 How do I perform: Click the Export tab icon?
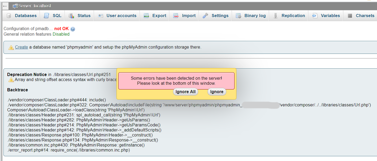click(146, 16)
